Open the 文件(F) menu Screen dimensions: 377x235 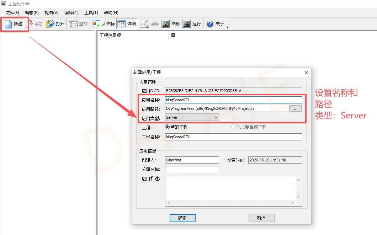[12, 13]
